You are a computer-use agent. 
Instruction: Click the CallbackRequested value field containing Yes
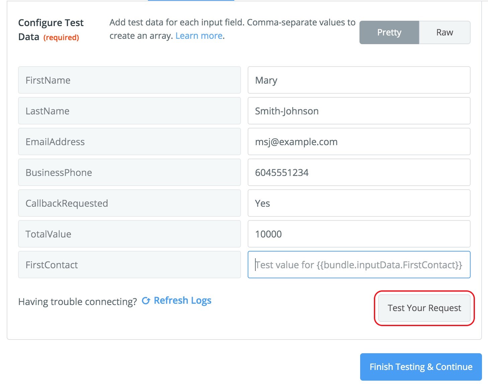[359, 203]
